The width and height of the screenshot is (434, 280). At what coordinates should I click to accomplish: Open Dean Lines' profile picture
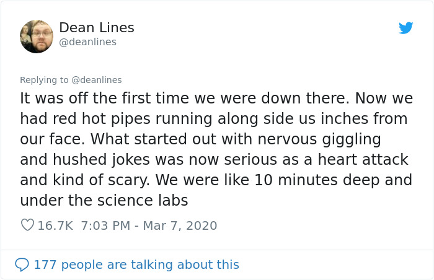point(37,37)
